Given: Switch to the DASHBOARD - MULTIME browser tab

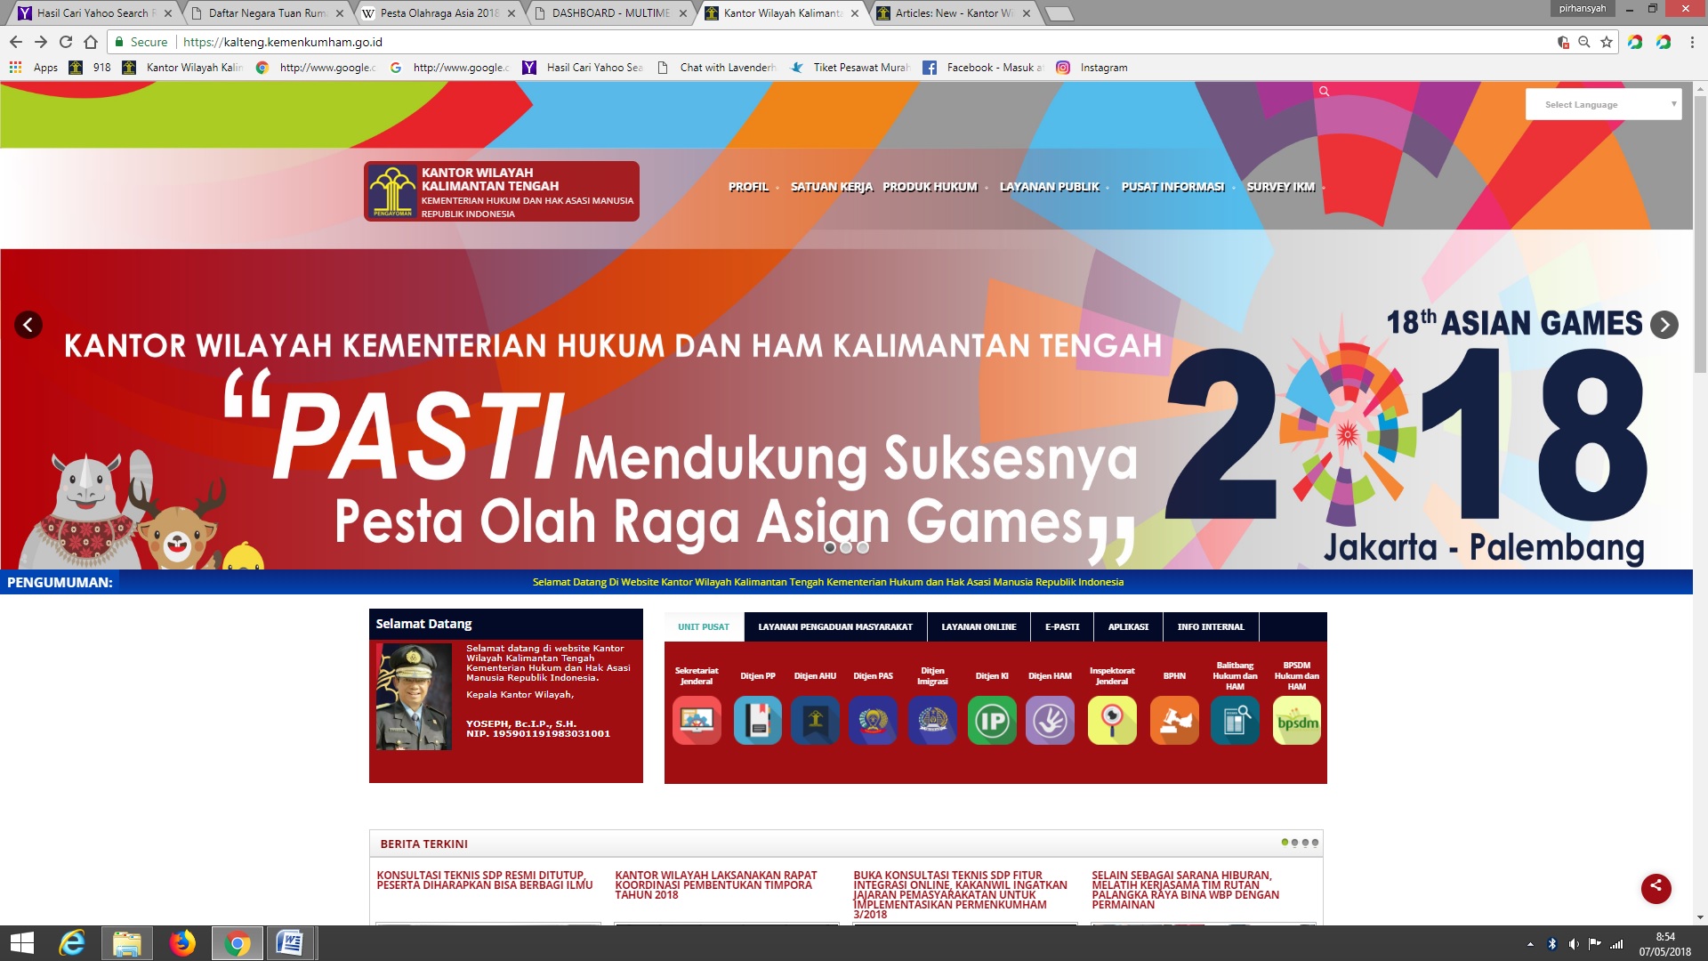Looking at the screenshot, I should [x=610, y=13].
